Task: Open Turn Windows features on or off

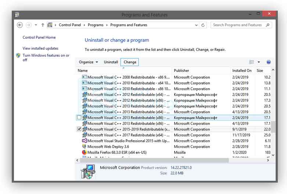Action: [x=46, y=57]
